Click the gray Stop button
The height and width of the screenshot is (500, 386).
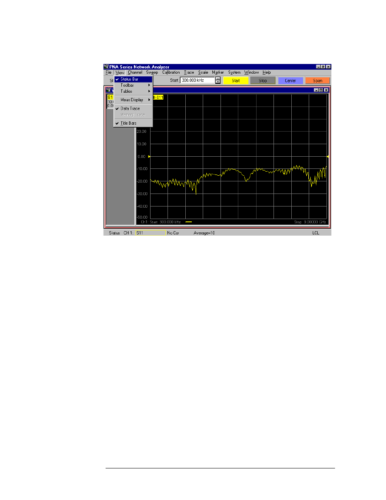(x=263, y=81)
